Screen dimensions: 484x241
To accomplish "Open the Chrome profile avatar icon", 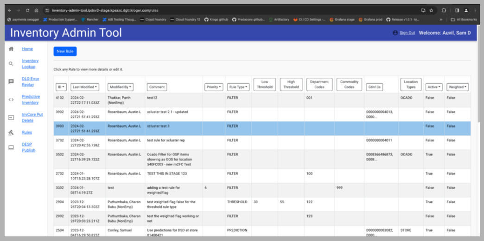I will pos(466,10).
